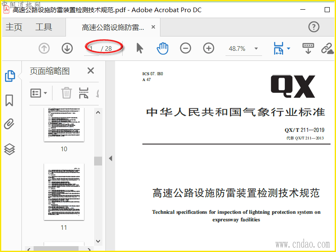
Task: Open the Page Thumbnails sidebar icon
Action: (x=10, y=76)
